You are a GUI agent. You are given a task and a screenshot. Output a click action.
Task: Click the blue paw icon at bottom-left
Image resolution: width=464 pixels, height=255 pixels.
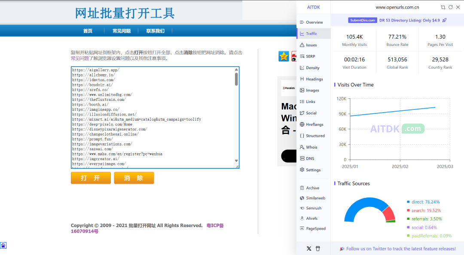pyautogui.click(x=3, y=245)
